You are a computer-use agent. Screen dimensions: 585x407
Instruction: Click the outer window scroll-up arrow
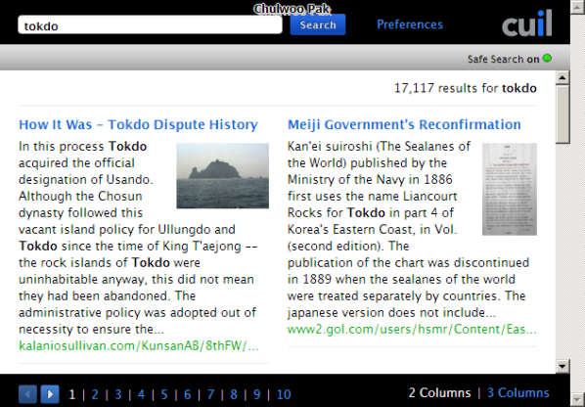click(x=577, y=6)
